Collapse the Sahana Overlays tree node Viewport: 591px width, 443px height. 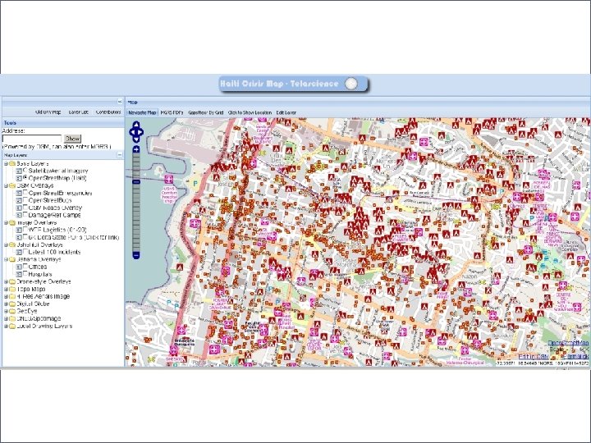tap(6, 259)
